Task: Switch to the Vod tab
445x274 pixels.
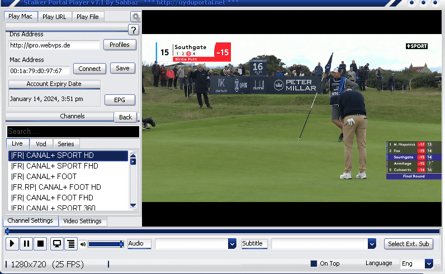Action: click(41, 144)
